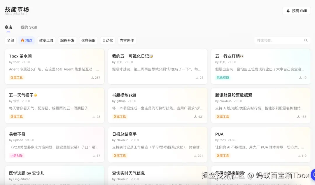Click the rocket icon in 投稿 Skill
This screenshot has width=315, height=185.
pyautogui.click(x=288, y=11)
